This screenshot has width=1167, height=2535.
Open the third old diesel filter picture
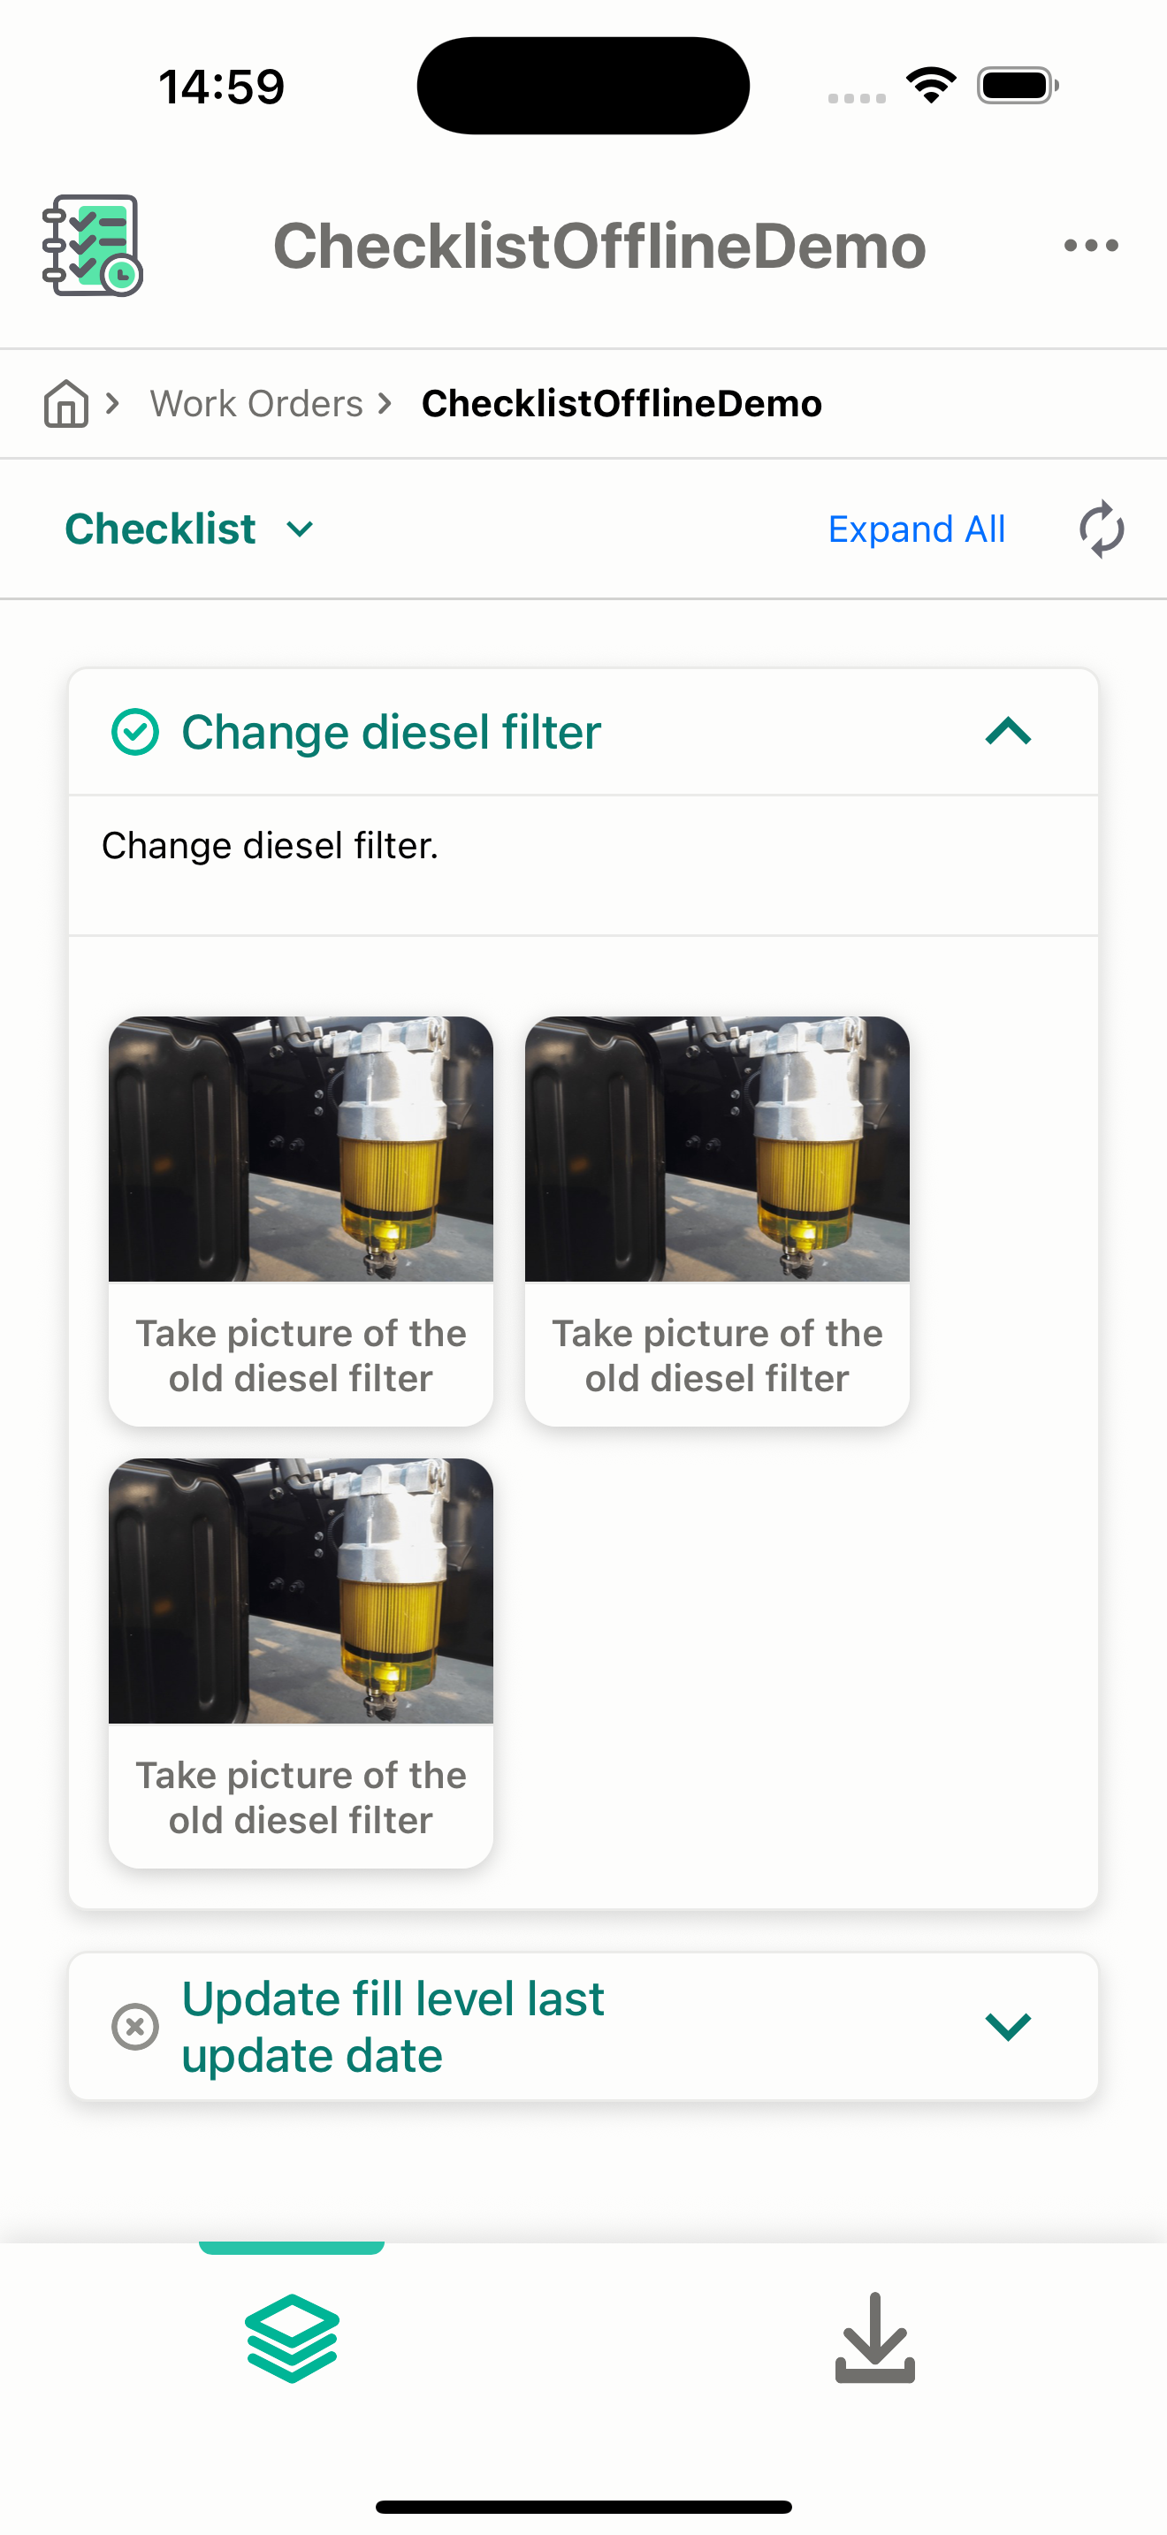tap(301, 1663)
